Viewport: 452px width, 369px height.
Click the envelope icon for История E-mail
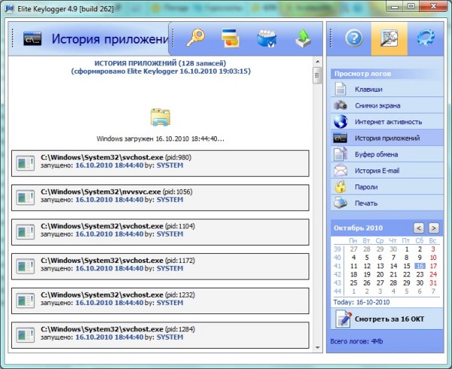coord(341,170)
